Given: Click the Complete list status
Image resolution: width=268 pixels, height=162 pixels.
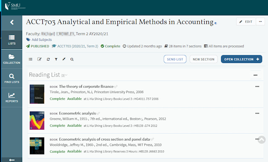Looking at the screenshot, I should coord(112,46).
